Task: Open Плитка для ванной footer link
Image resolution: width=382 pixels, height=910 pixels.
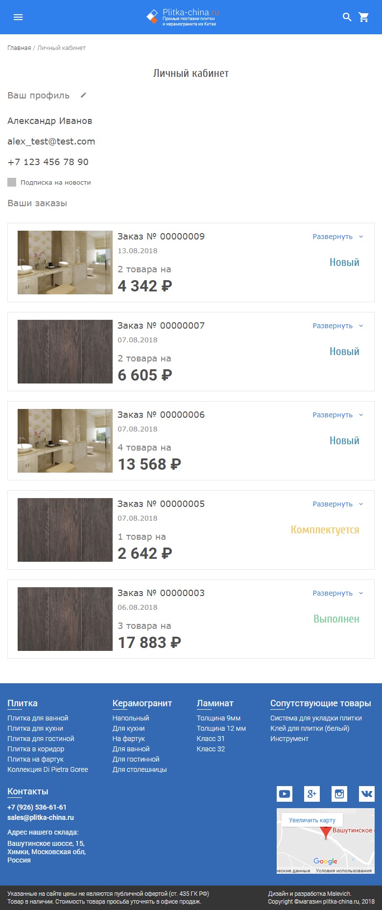Action: click(38, 718)
